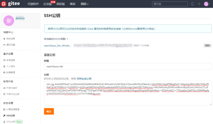This screenshot has height=124, width=213.
Task: Click the 您当前的SSH公钥数: 1 text
Action: coord(56,39)
